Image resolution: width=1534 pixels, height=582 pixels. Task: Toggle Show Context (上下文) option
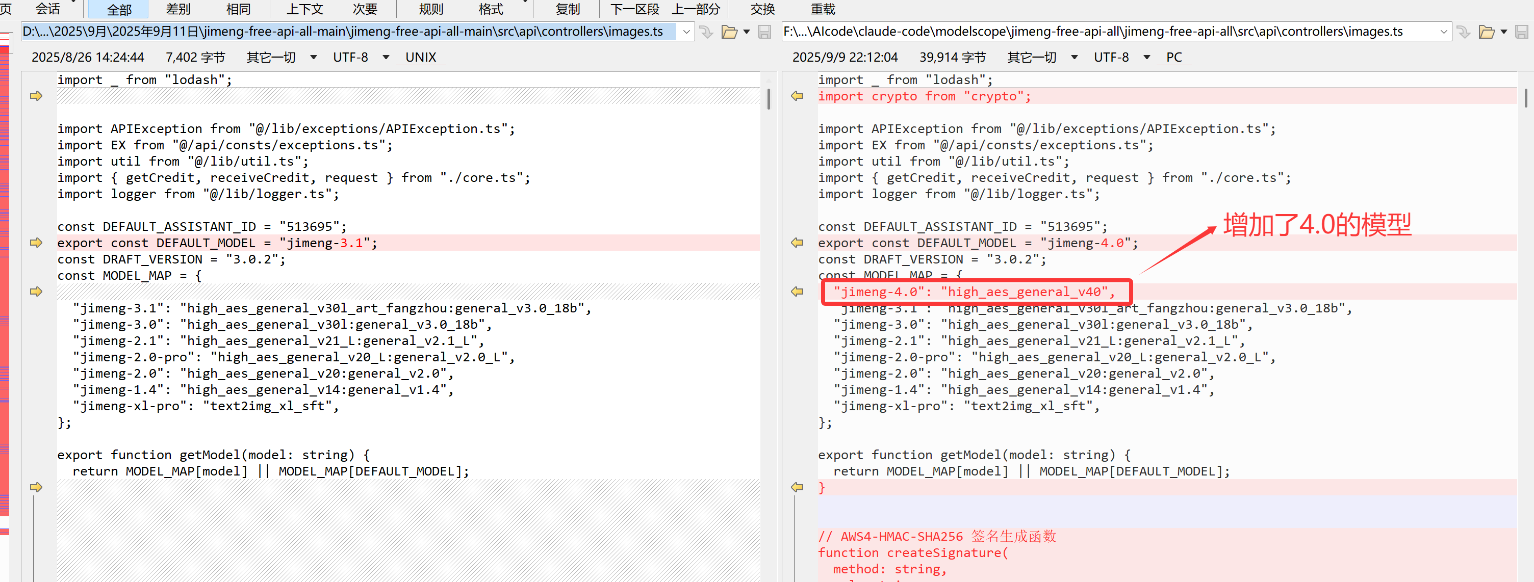pyautogui.click(x=304, y=10)
